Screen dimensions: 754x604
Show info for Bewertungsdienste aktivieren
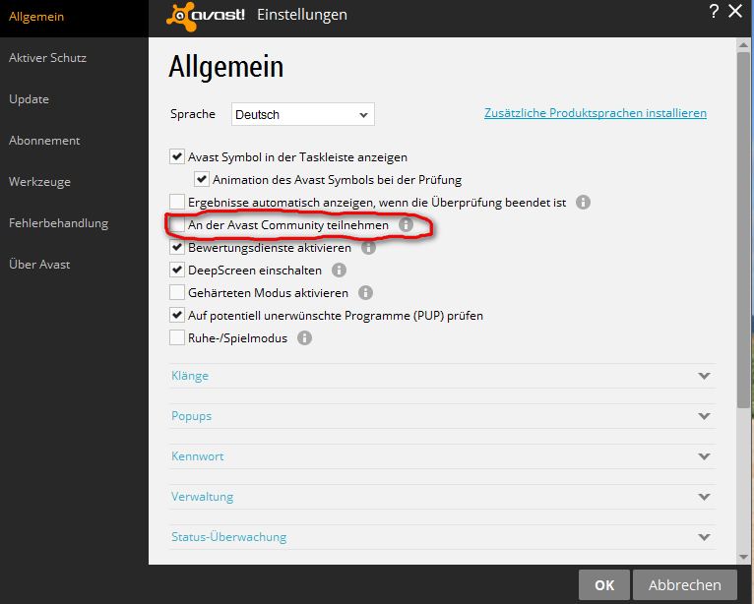(368, 248)
